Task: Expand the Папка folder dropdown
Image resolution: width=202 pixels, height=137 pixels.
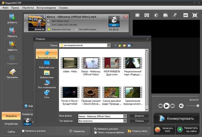Action: [109, 45]
